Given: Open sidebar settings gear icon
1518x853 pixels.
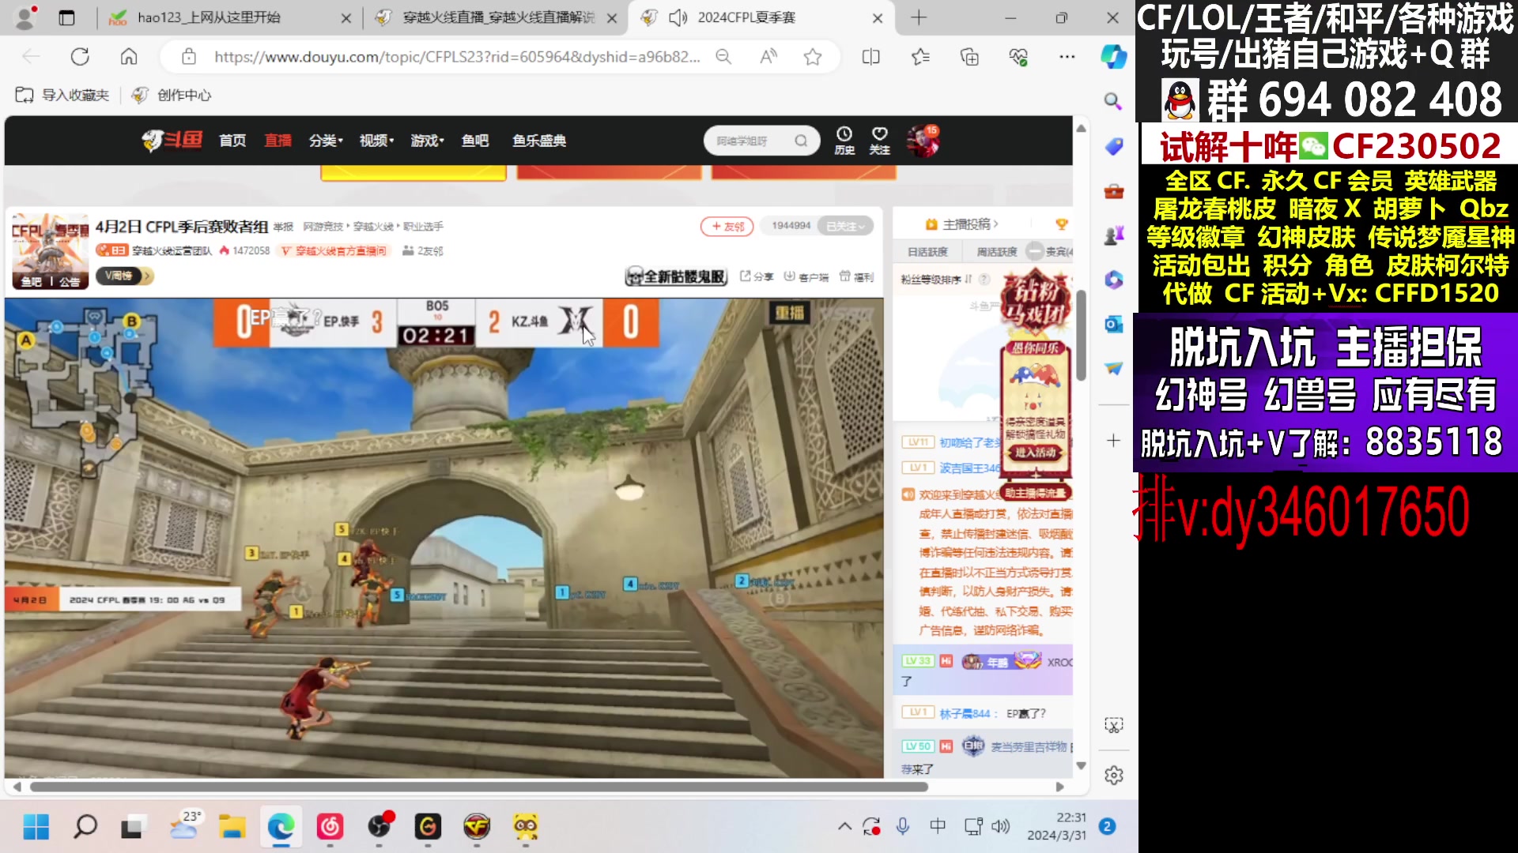Looking at the screenshot, I should click(x=1113, y=776).
